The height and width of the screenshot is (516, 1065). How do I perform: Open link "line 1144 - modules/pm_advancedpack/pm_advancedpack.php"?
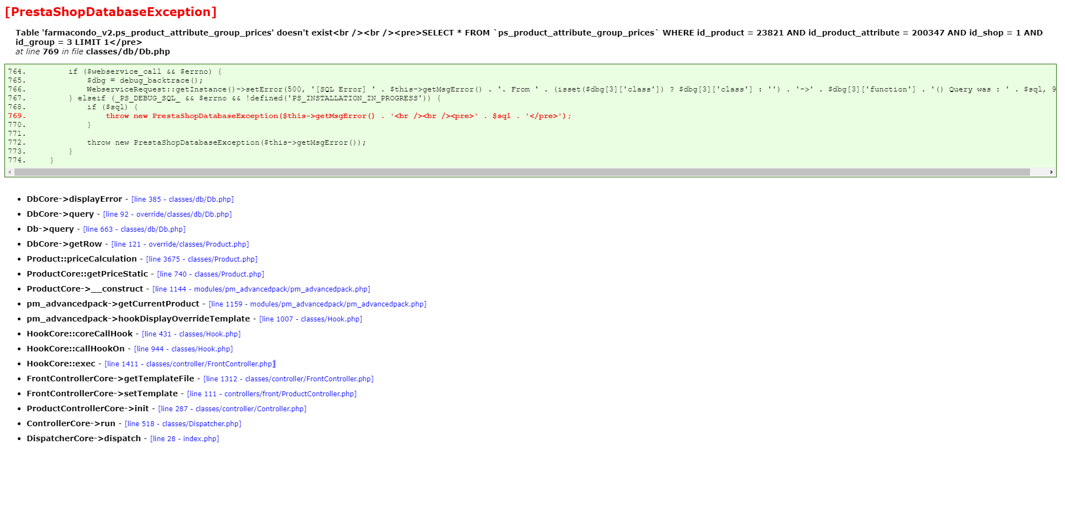coord(261,289)
